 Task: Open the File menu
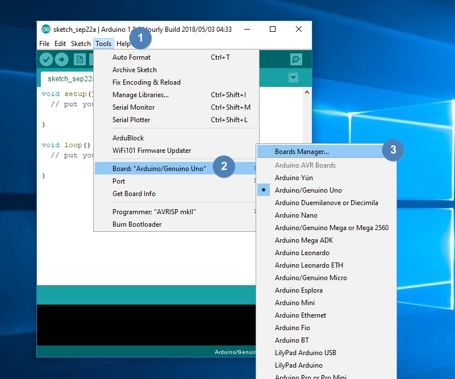tap(44, 44)
